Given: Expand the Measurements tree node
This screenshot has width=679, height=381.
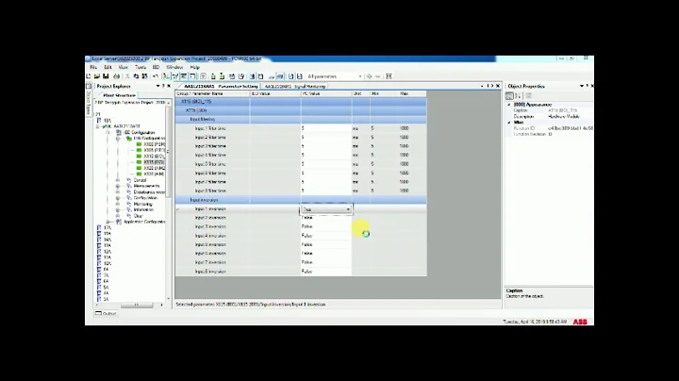Looking at the screenshot, I should 118,186.
